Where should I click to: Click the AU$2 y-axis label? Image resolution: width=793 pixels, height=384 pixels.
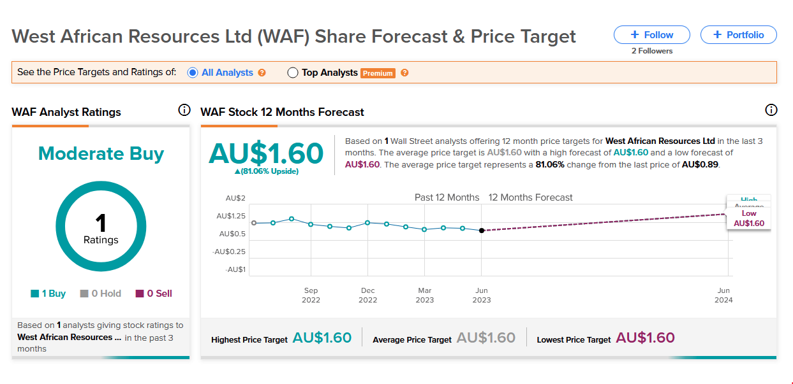click(235, 198)
